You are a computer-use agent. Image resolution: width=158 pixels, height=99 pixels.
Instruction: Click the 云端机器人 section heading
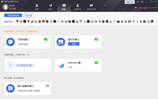(17, 55)
